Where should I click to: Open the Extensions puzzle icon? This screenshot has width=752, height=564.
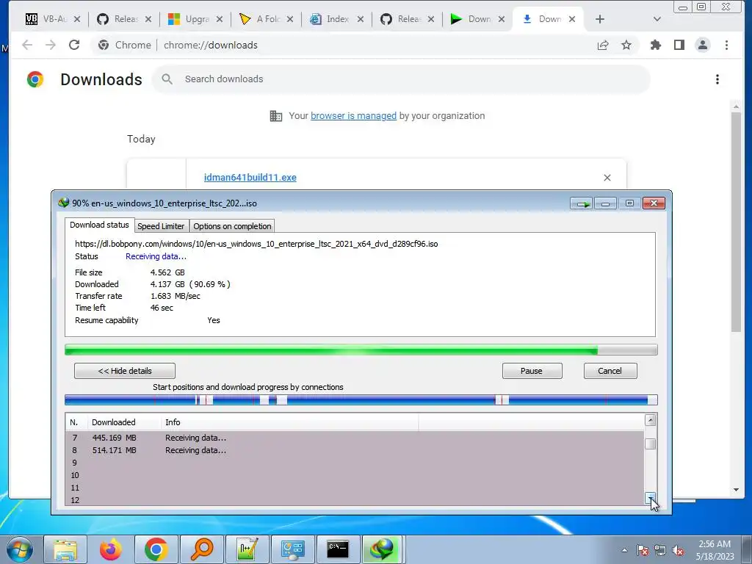click(655, 45)
